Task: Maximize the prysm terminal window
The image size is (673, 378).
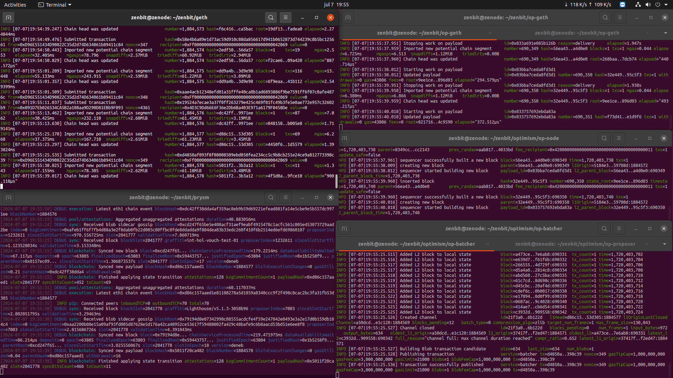Action: pos(317,197)
